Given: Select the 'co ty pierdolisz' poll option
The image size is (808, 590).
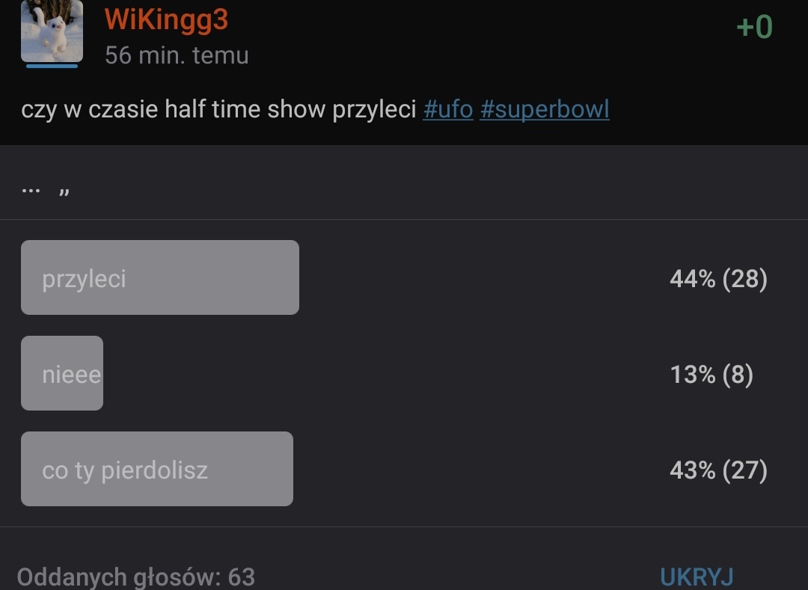Looking at the screenshot, I should [125, 470].
